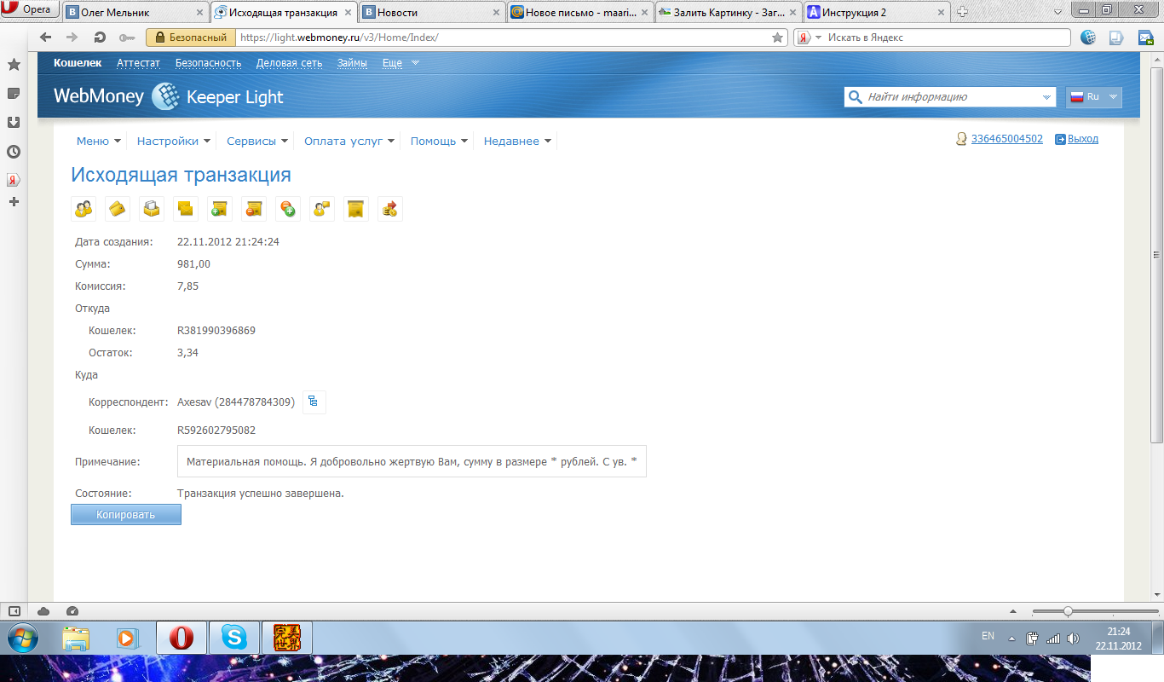Add a panel with sidebar plus icon
This screenshot has width=1164, height=682.
coord(14,202)
